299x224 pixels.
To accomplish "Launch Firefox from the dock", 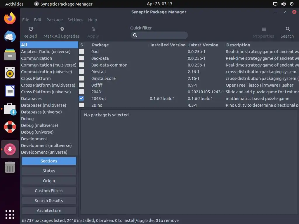I will tap(10, 18).
